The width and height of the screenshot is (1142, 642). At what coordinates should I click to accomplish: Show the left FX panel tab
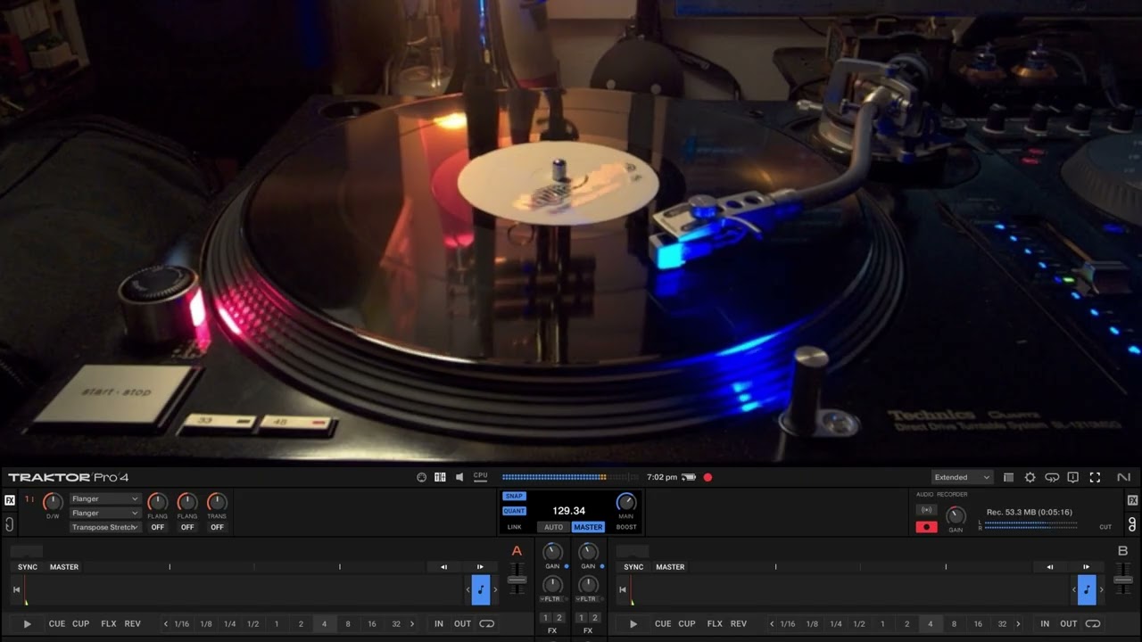coord(10,500)
